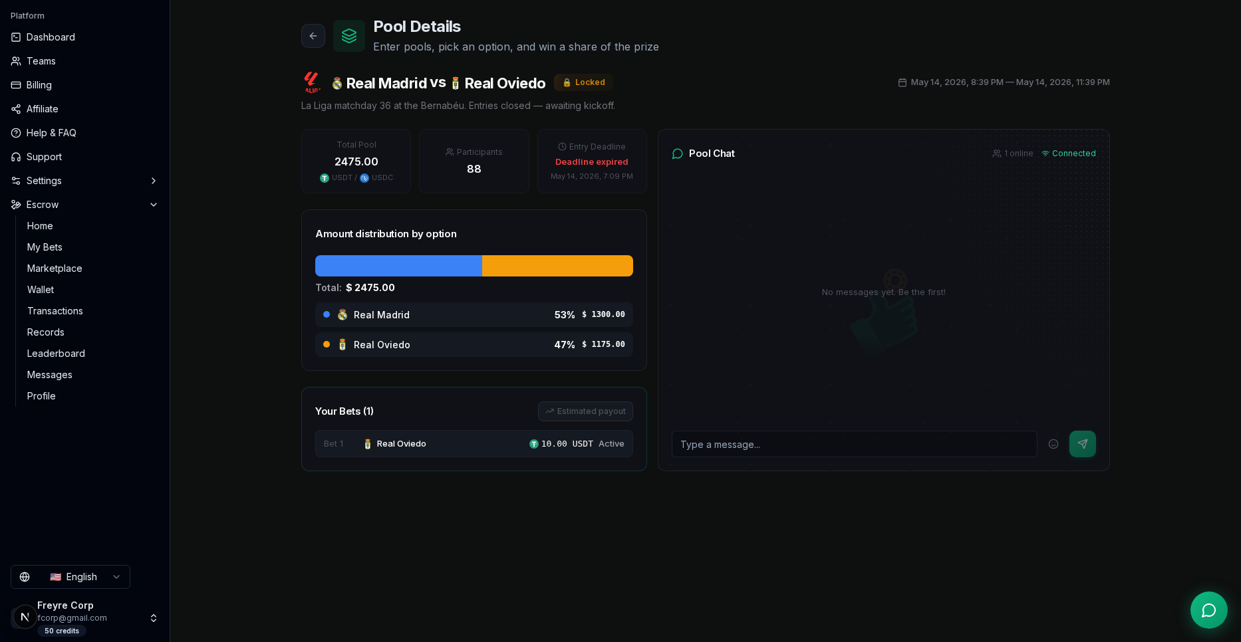The image size is (1241, 642).
Task: Open Messages
Action: click(50, 375)
